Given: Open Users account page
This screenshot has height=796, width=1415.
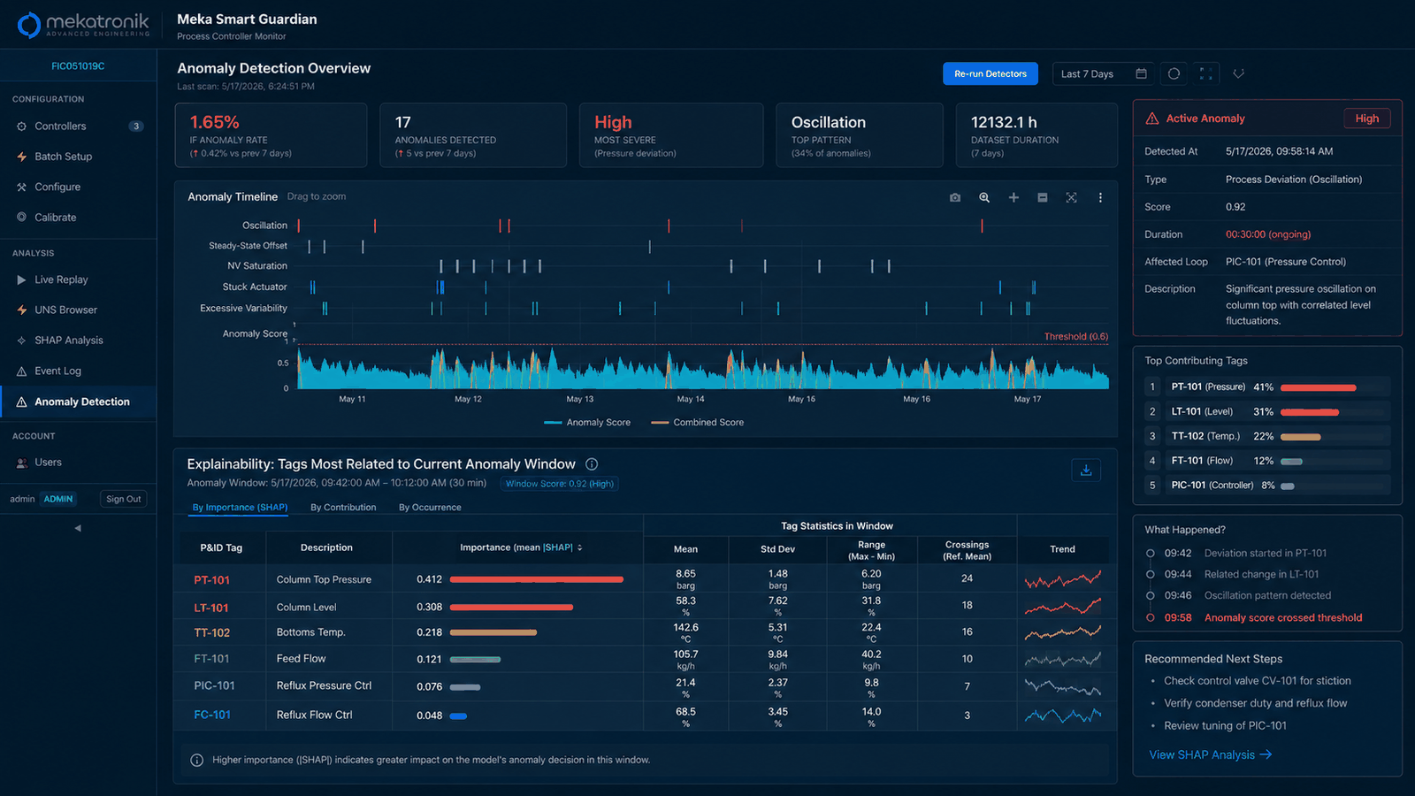Looking at the screenshot, I should (x=78, y=463).
